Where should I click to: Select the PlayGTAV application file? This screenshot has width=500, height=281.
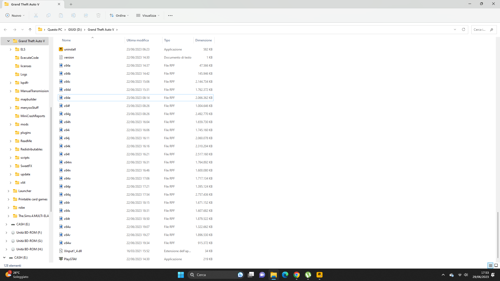[70, 259]
